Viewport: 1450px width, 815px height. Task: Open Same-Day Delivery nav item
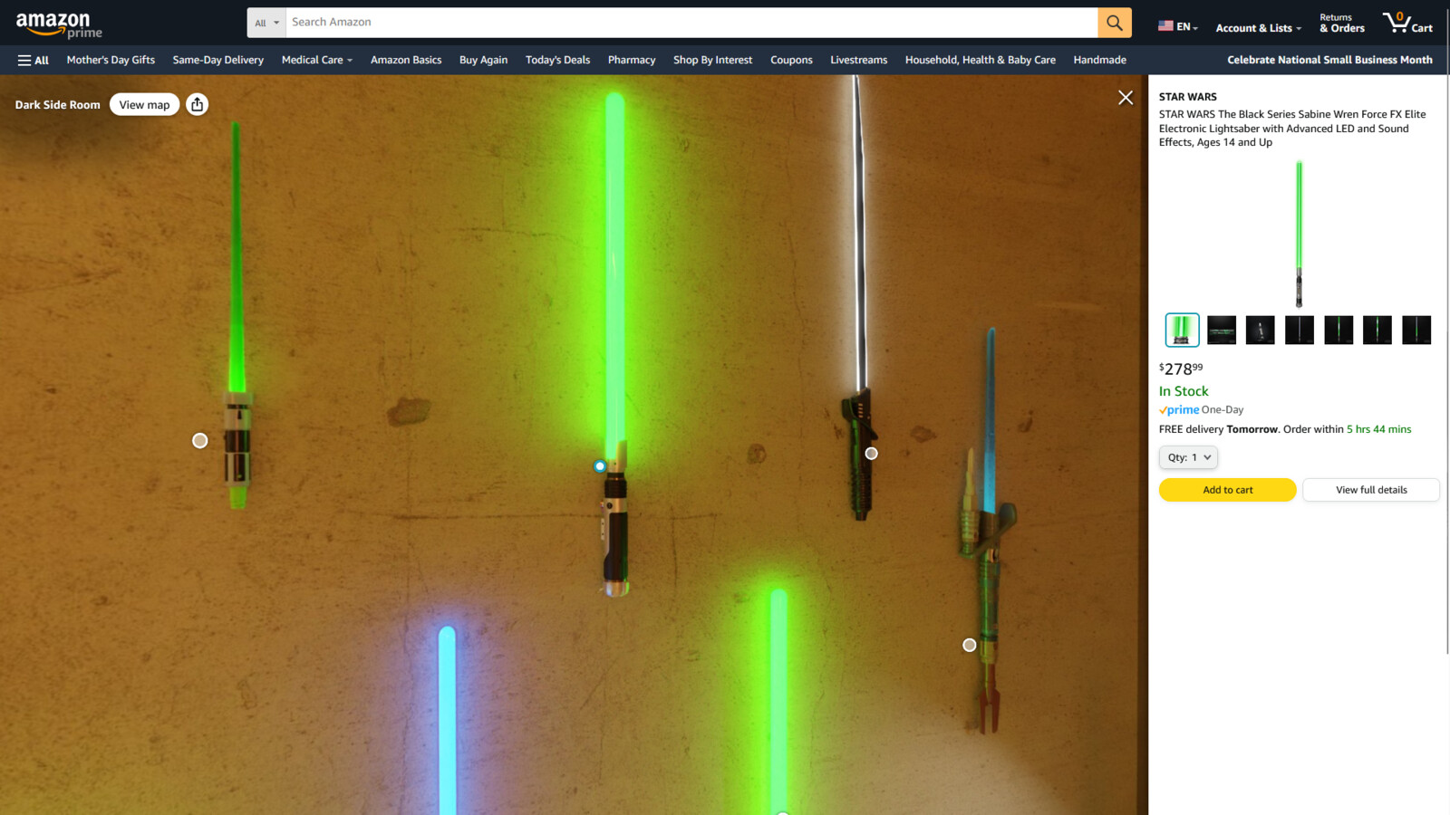218,60
